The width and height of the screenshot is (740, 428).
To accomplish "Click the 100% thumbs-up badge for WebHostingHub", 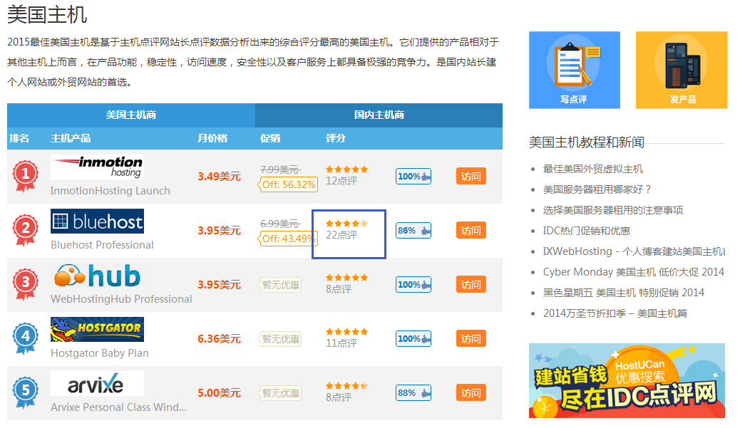I will click(x=413, y=285).
